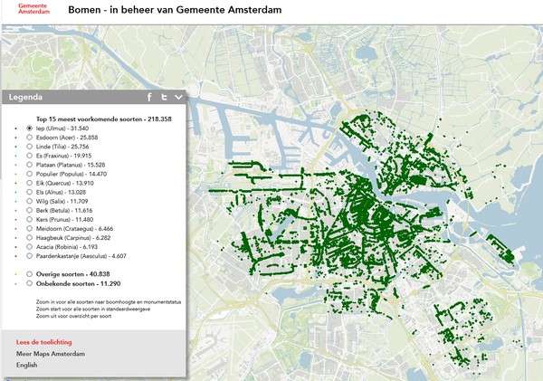
Task: Select Acacia (Robinia) species option
Action: point(29,248)
